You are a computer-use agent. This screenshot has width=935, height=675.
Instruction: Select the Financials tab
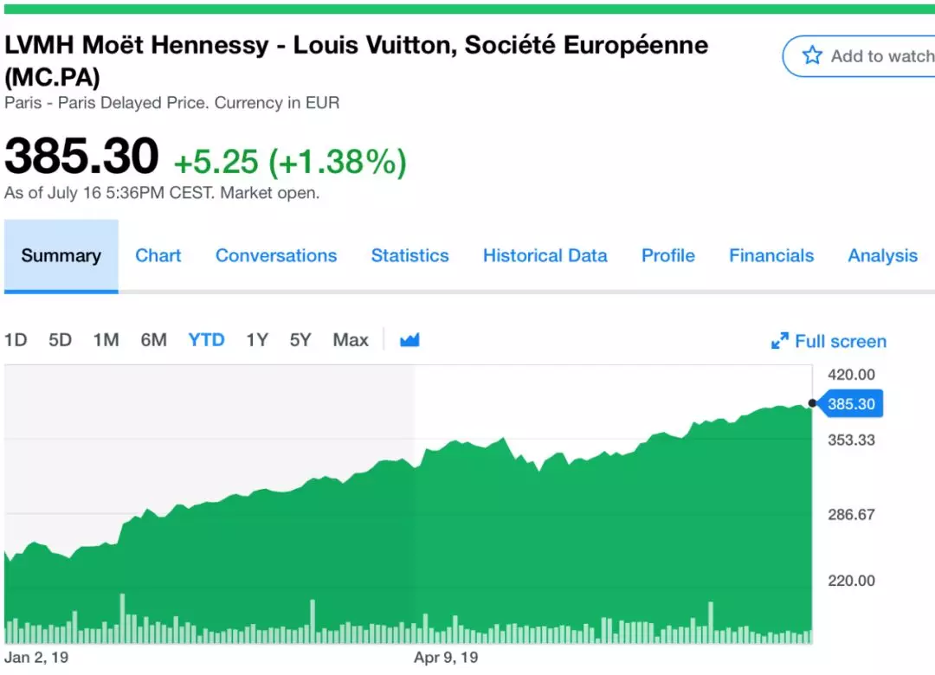(771, 256)
